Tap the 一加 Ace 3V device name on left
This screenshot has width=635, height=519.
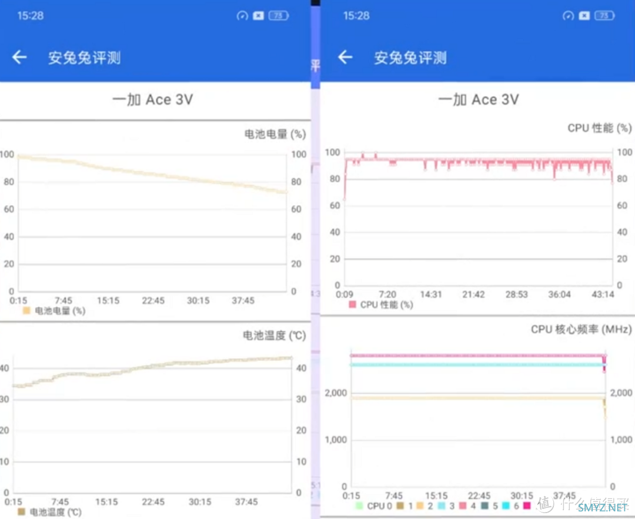153,99
